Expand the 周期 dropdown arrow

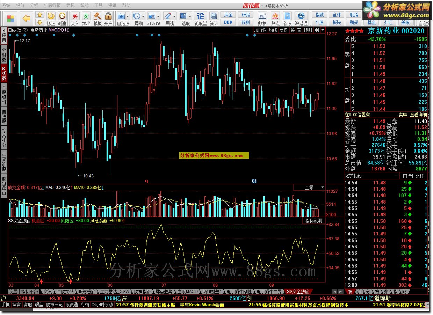point(143,16)
